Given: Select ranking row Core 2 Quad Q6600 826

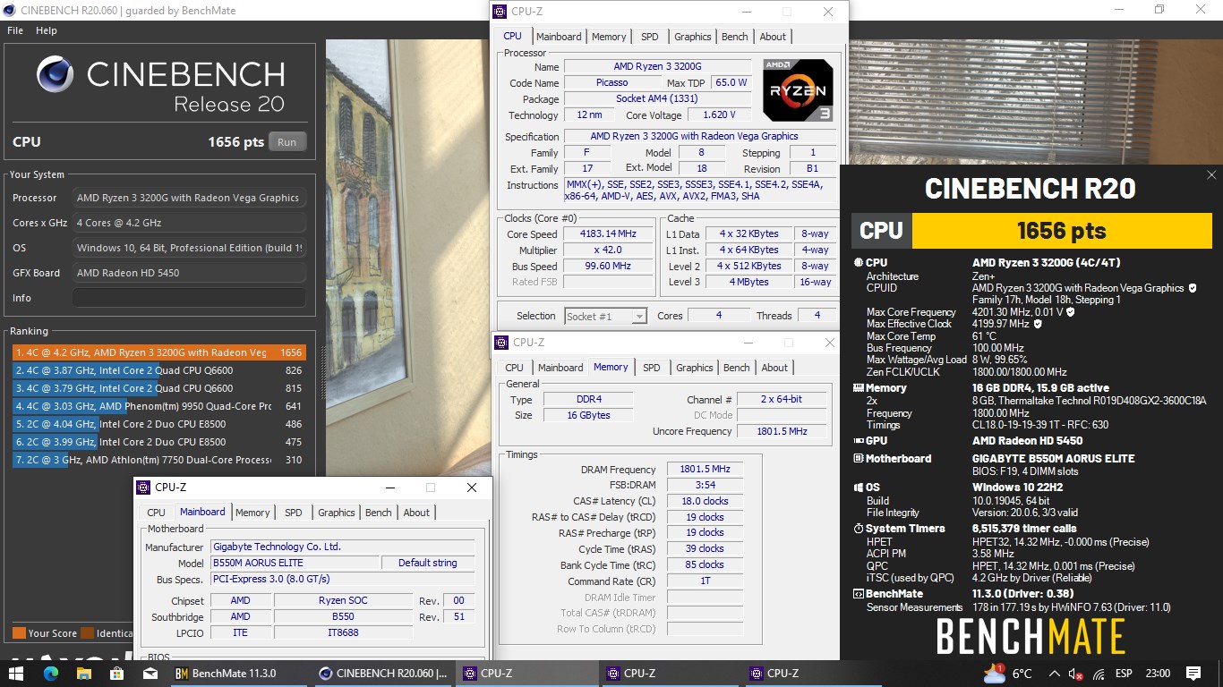Looking at the screenshot, I should (158, 370).
